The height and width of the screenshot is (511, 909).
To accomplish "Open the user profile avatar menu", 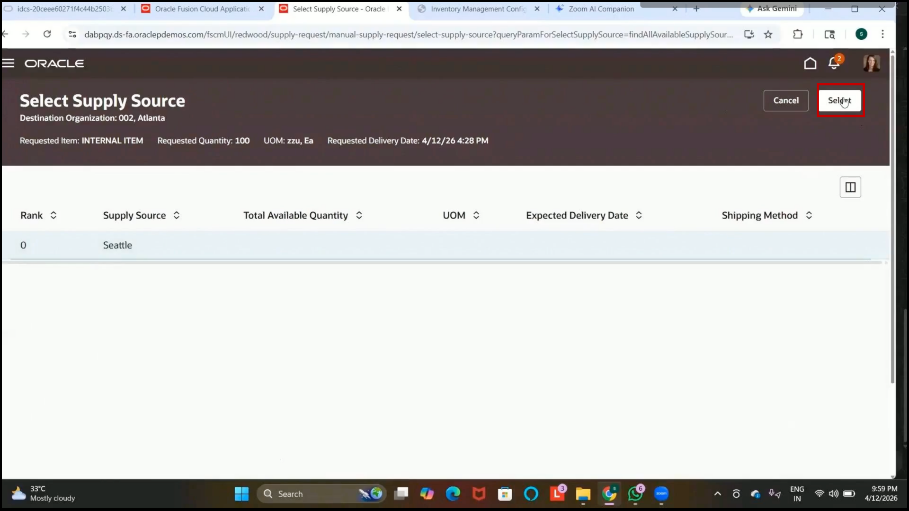I will [872, 63].
